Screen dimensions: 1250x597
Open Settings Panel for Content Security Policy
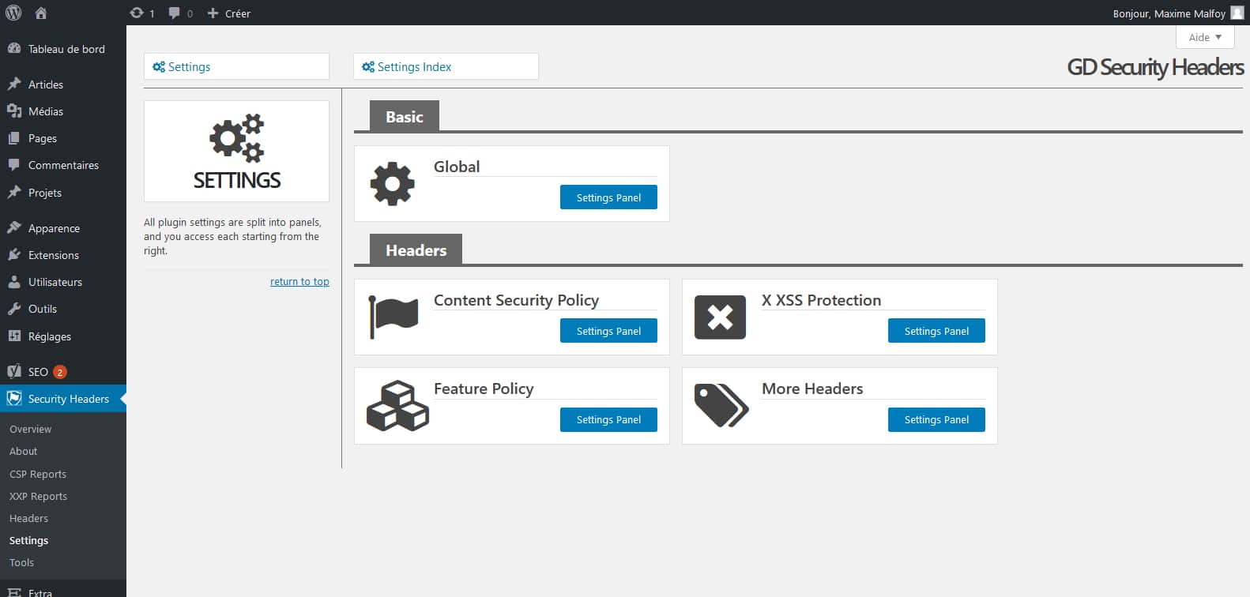(608, 331)
